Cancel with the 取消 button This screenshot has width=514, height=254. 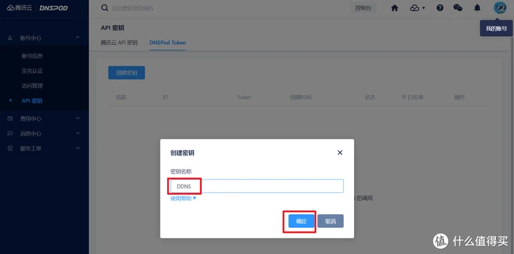pyautogui.click(x=330, y=221)
